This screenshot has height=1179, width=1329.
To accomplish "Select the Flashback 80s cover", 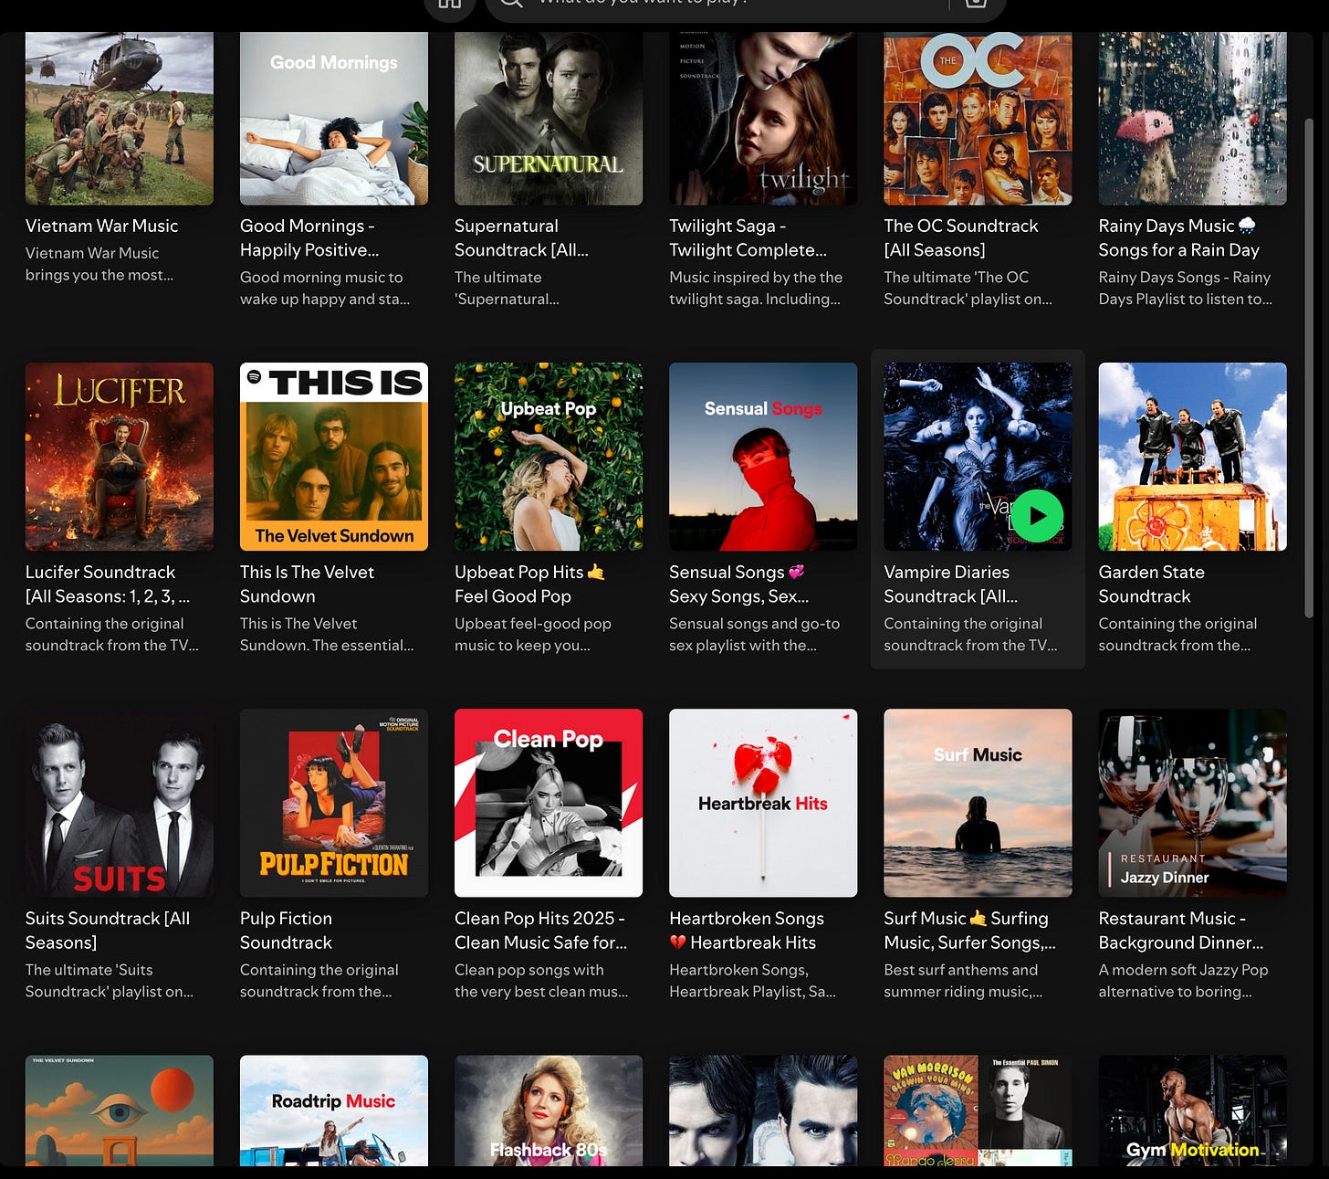I will [549, 1111].
